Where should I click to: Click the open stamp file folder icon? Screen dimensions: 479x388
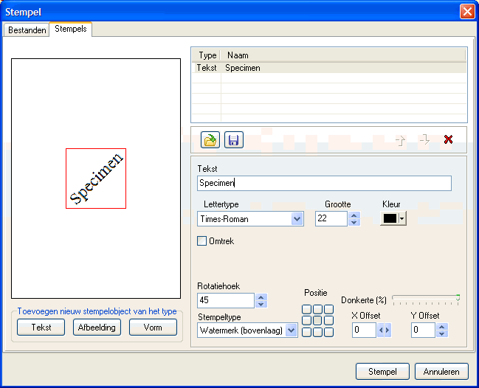click(x=210, y=140)
